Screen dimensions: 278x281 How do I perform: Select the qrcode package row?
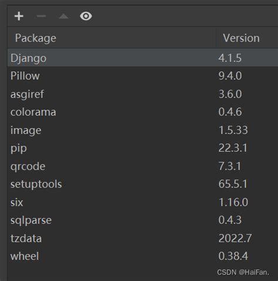click(x=143, y=166)
